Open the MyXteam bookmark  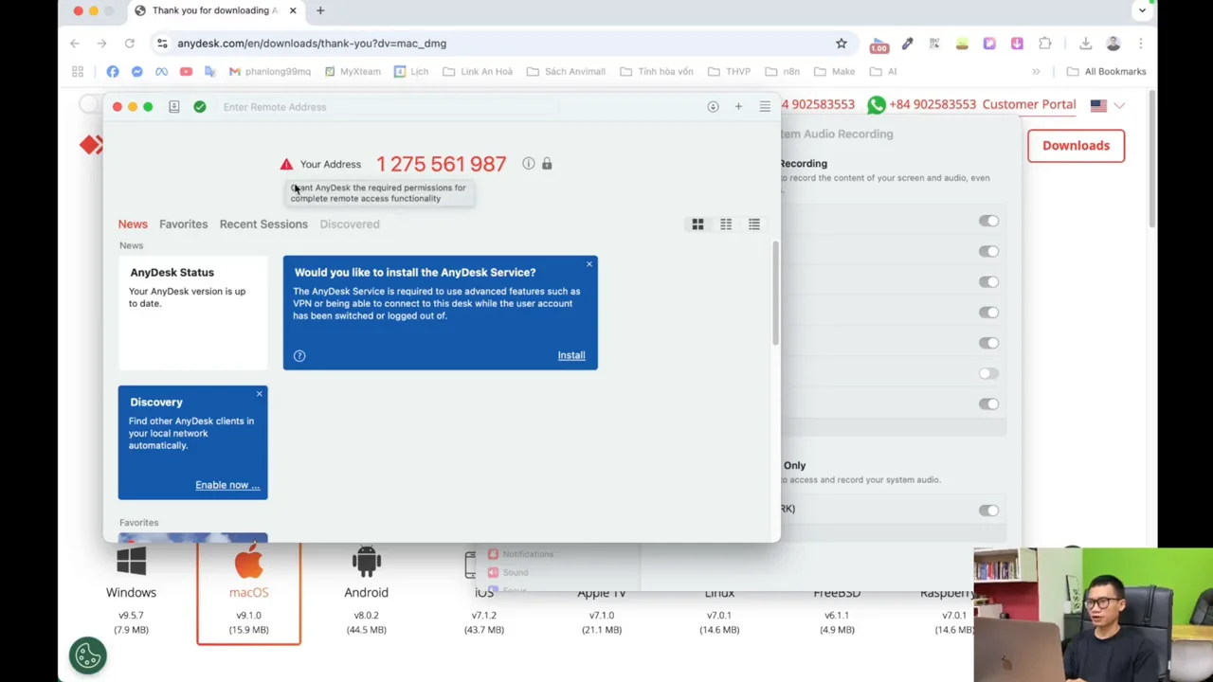pos(352,71)
